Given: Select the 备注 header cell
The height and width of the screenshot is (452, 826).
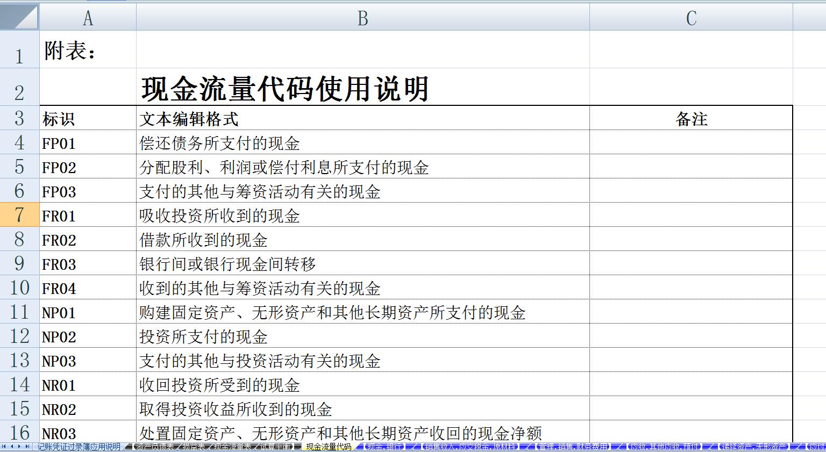Looking at the screenshot, I should (x=692, y=119).
